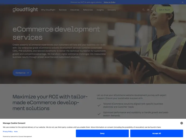Expand the Services navigation menu
The height and width of the screenshot is (139, 186).
(x=63, y=10)
